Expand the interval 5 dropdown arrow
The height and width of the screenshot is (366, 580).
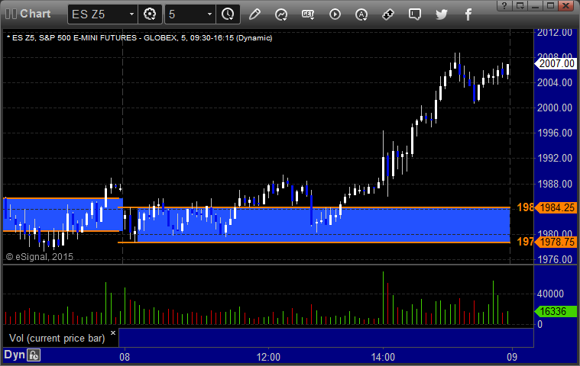pyautogui.click(x=209, y=14)
